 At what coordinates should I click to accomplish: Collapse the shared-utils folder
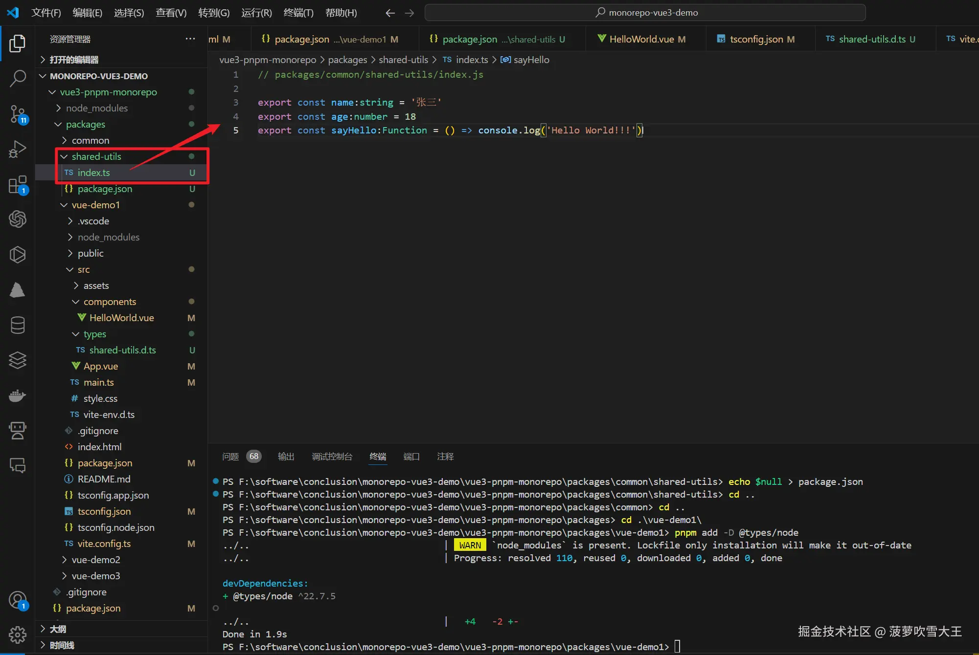96,156
